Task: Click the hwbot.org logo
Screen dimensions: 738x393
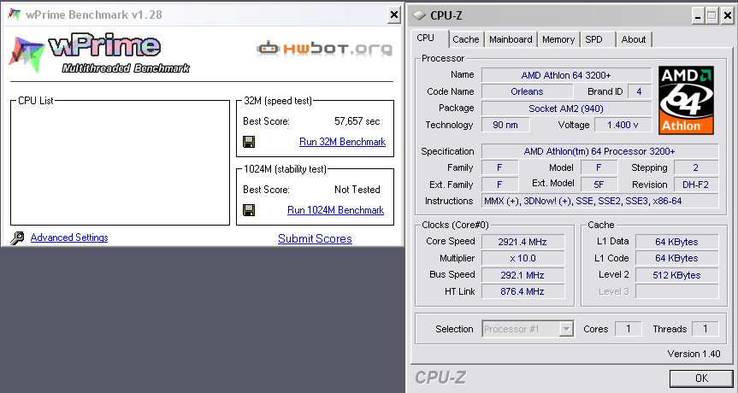Action: [324, 49]
